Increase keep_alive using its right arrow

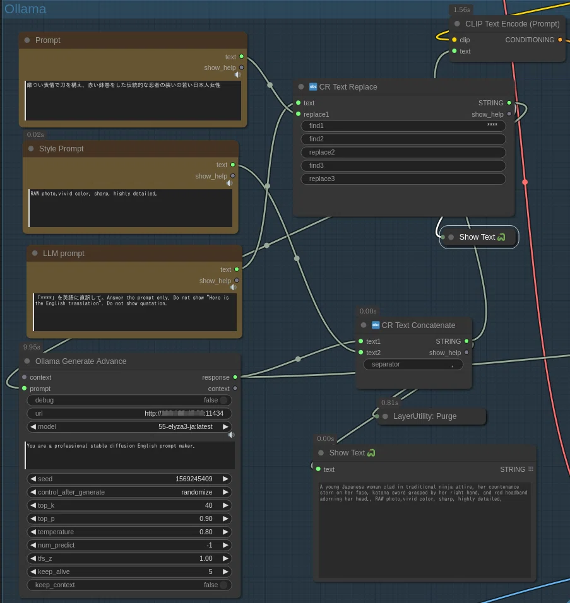225,572
